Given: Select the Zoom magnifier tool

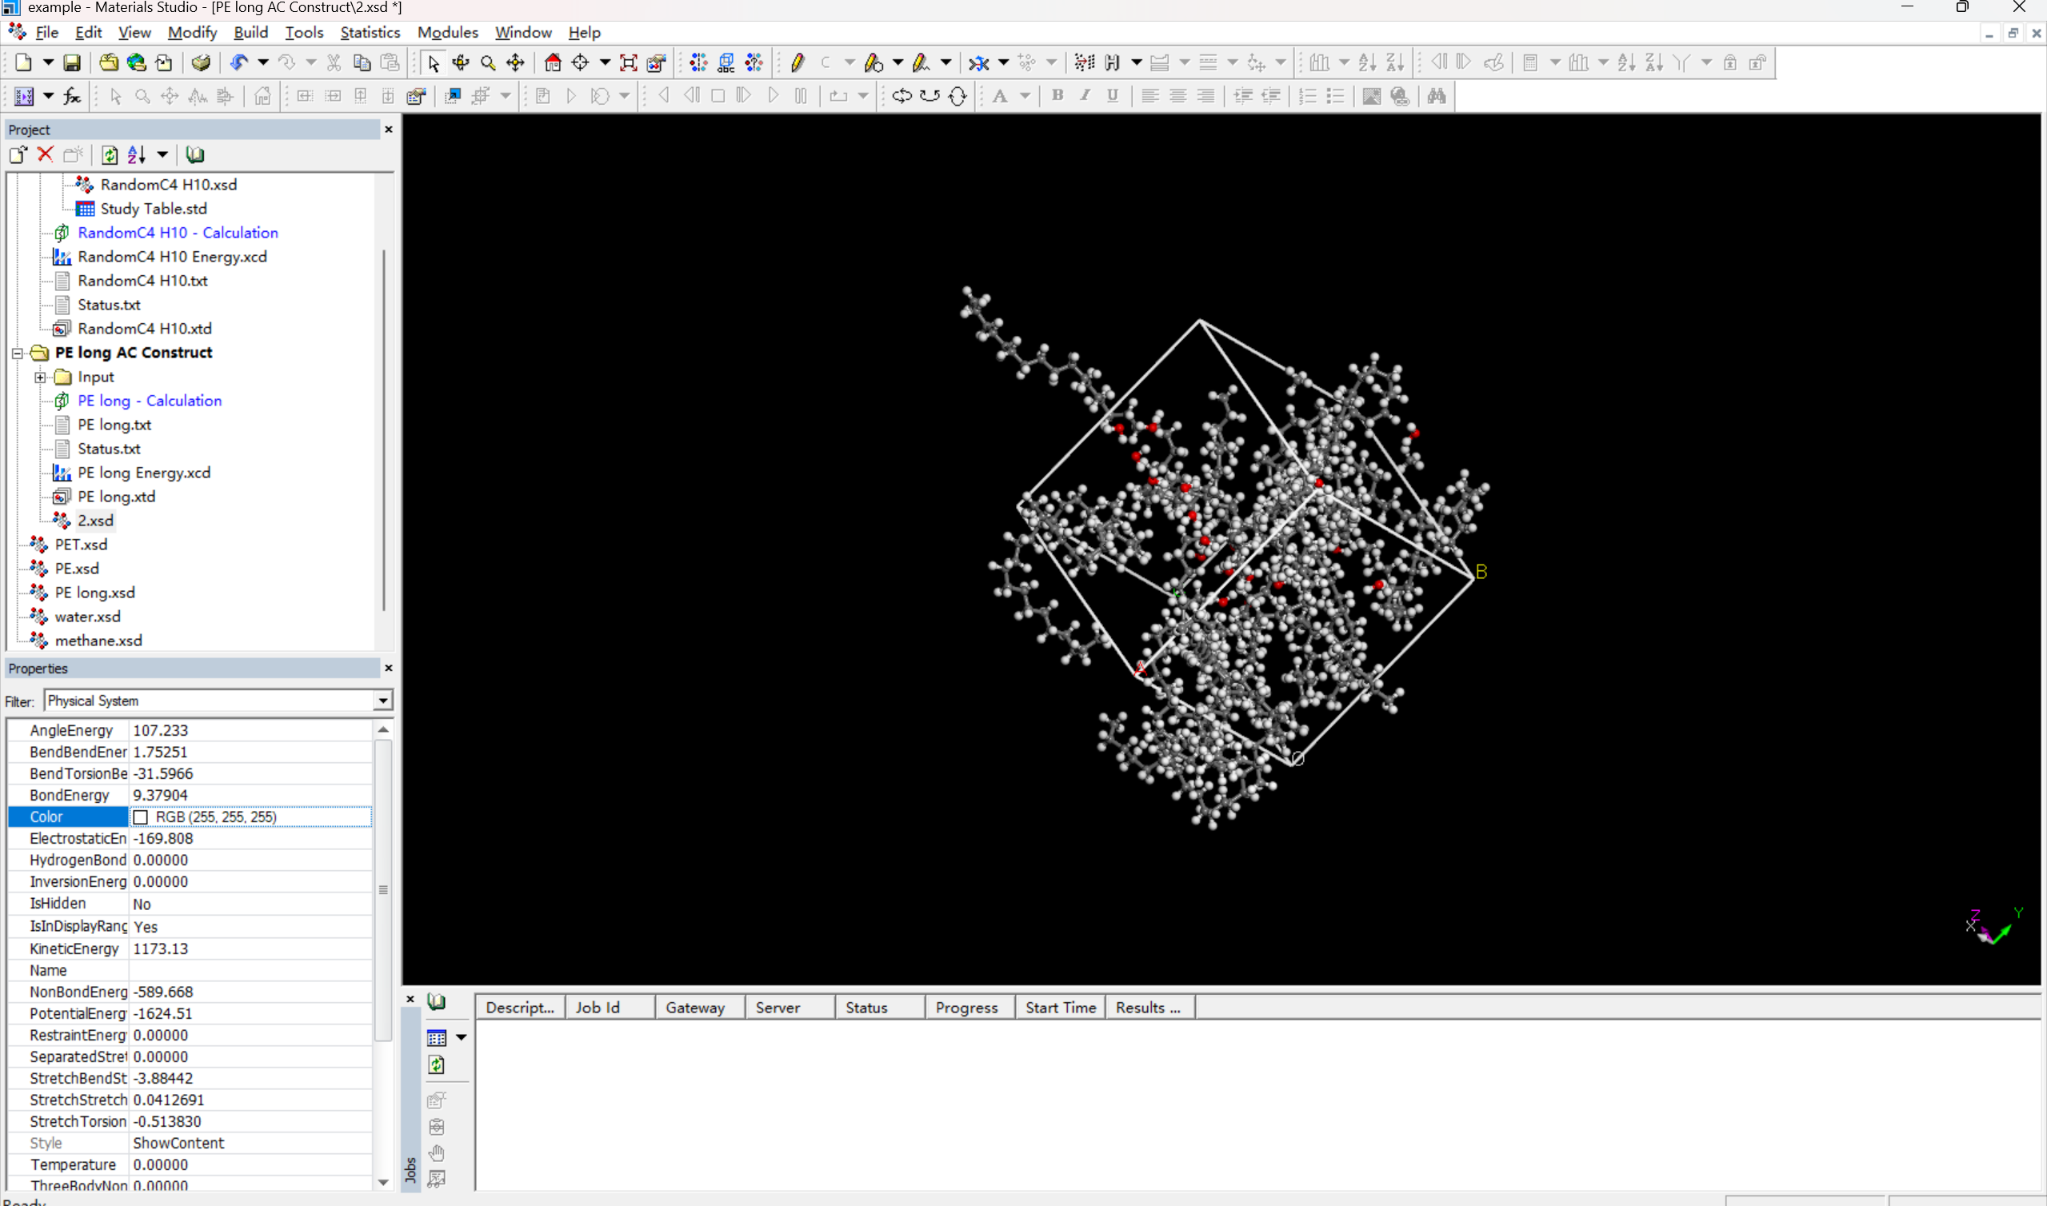Looking at the screenshot, I should click(488, 62).
